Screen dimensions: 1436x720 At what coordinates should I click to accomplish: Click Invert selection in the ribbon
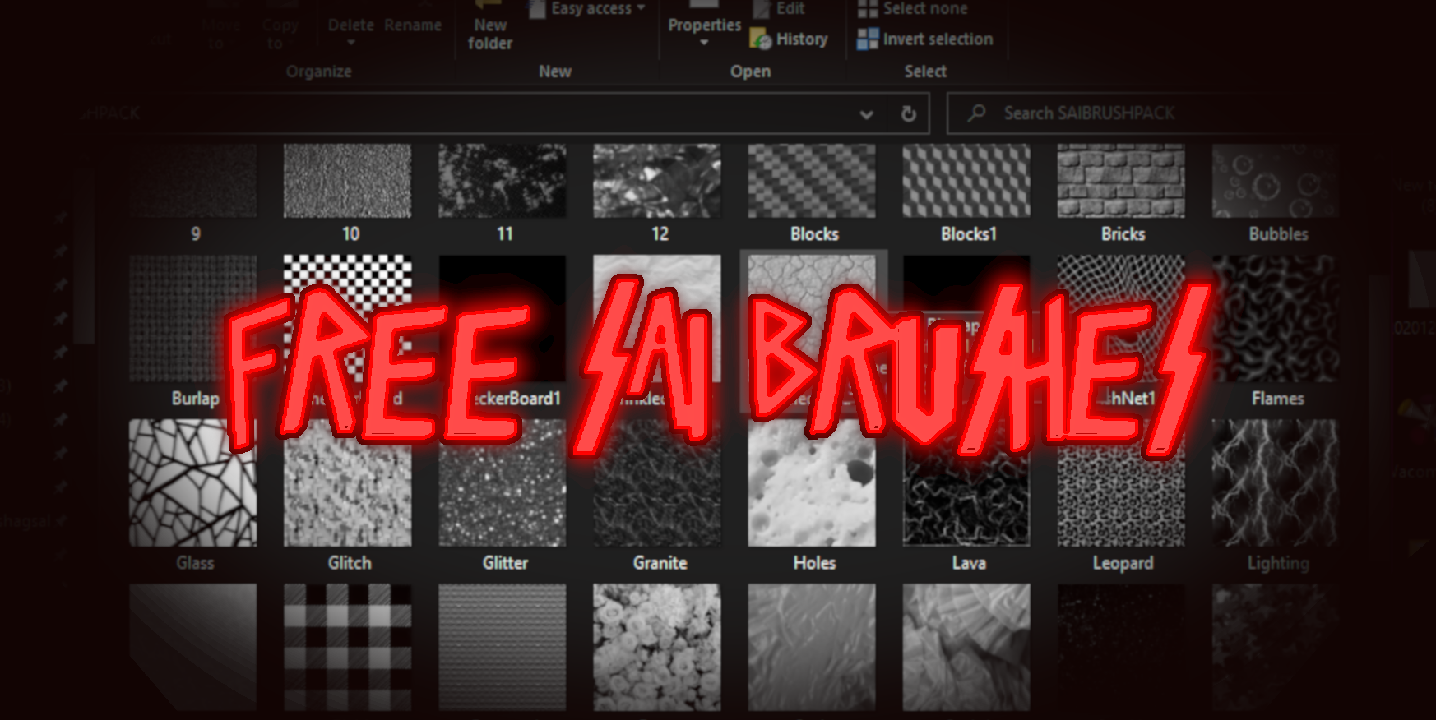(924, 39)
